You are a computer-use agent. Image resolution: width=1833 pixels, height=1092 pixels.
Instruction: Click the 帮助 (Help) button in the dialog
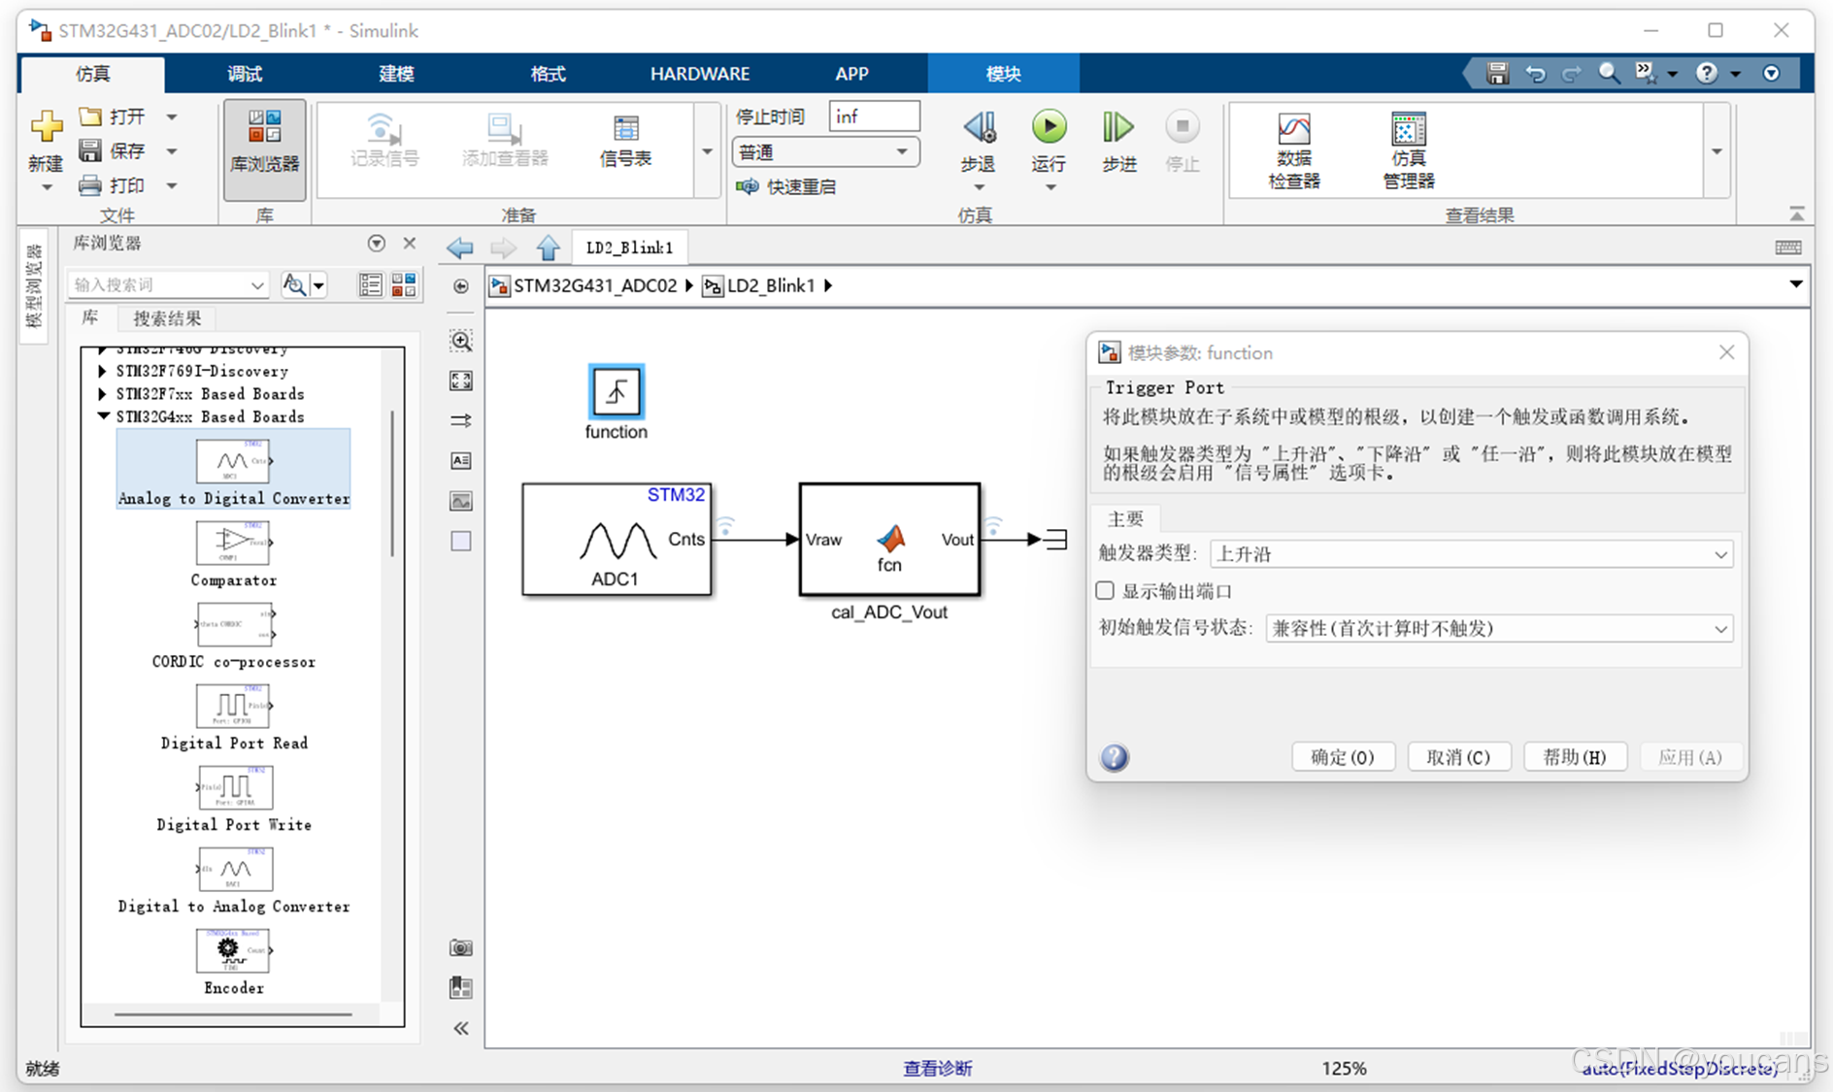tap(1574, 757)
